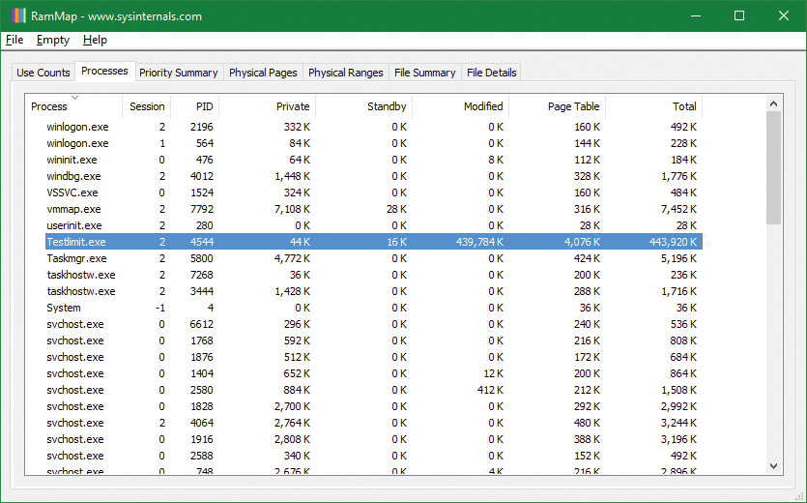Click the RamMap app icon in title bar
807x503 pixels.
16,15
